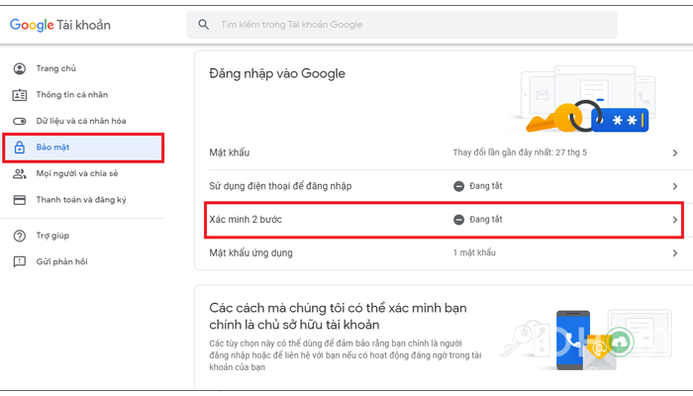Click the Google Tài khoản logo
Screen dimensions: 693x396
(x=60, y=25)
